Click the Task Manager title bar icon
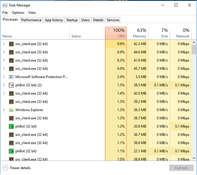This screenshot has width=197, height=175. [x=5, y=5]
